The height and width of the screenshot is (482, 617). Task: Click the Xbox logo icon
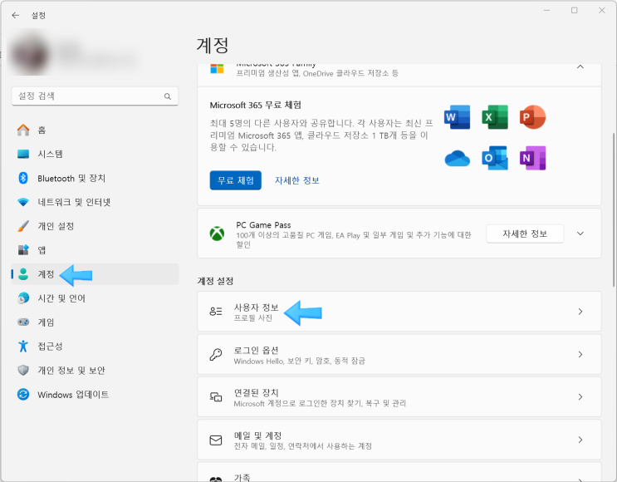coord(217,234)
